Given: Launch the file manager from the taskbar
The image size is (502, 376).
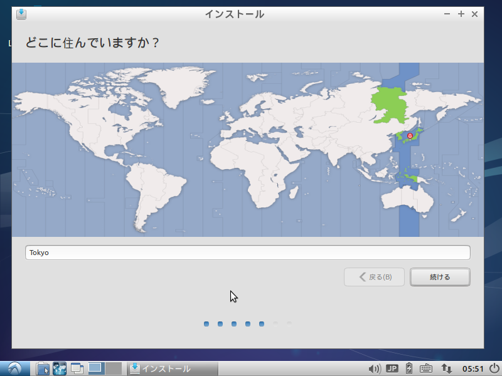Looking at the screenshot, I should [41, 368].
